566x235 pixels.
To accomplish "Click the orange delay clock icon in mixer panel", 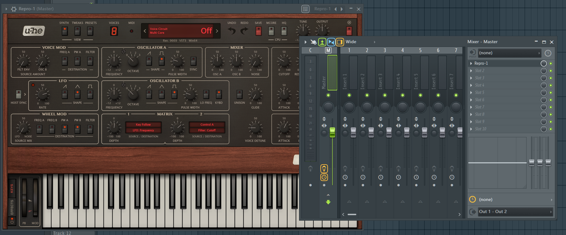I will 472,199.
